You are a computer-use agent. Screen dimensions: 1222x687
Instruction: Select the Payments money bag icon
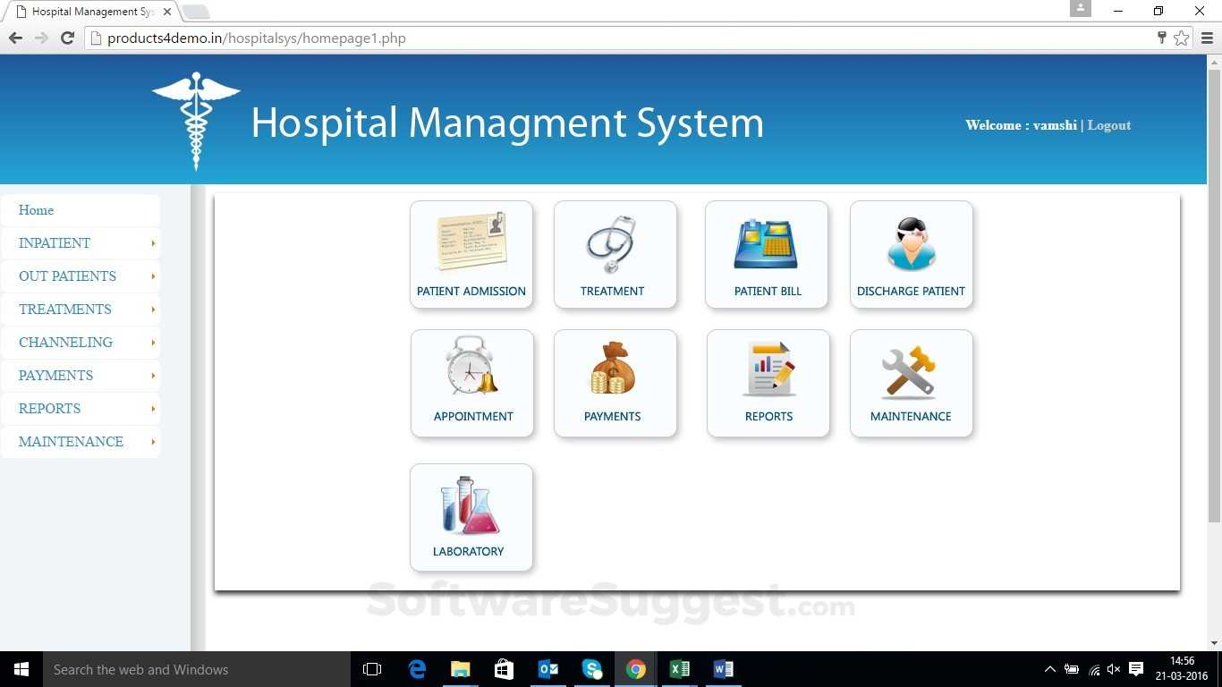[614, 367]
